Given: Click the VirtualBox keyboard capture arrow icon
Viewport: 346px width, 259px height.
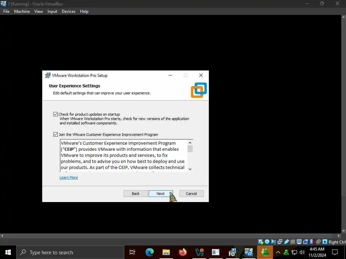Looking at the screenshot, I should coord(325,242).
